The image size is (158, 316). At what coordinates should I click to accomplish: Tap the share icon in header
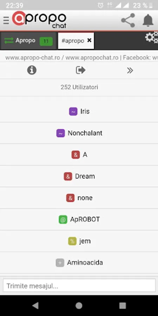point(128,20)
